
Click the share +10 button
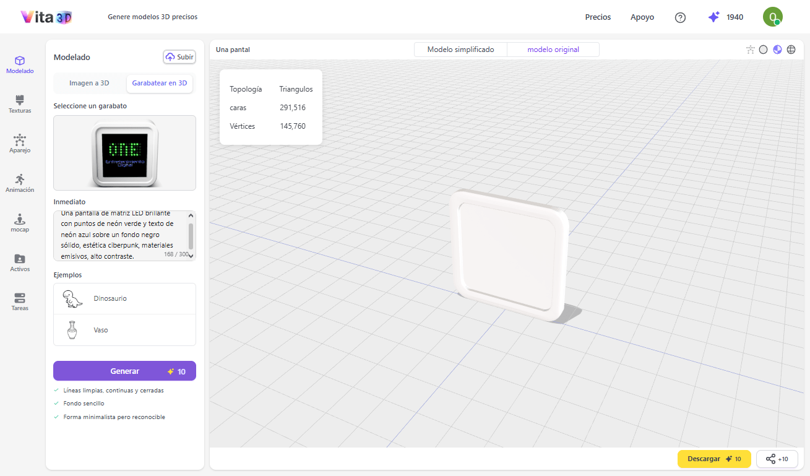(777, 459)
